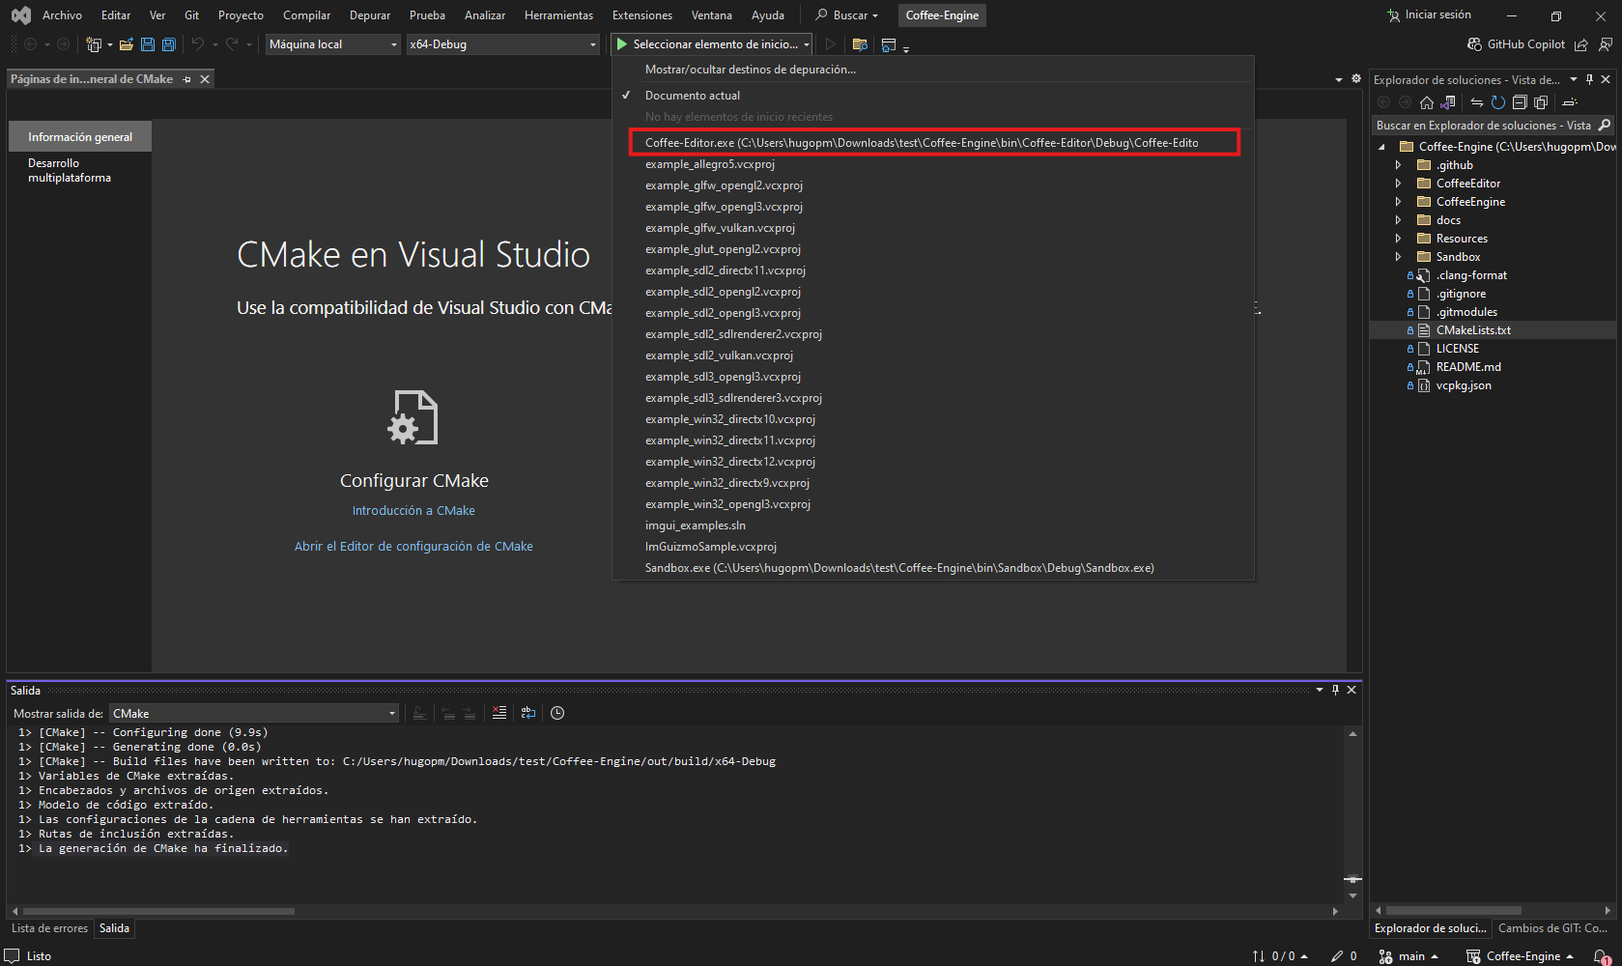Click the Save floppy disk icon

coord(148,44)
